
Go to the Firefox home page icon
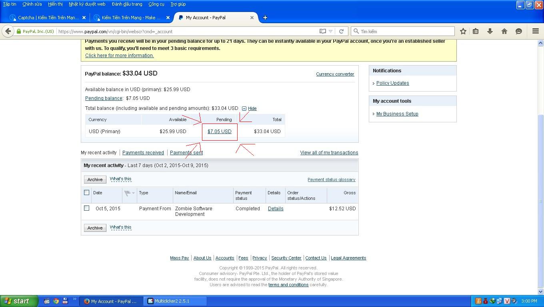[x=504, y=31]
